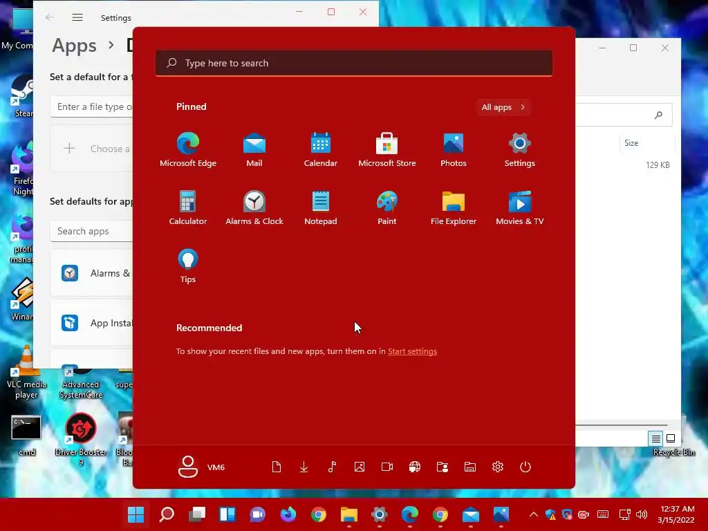
Task: Select the VLC media player desktop icon
Action: 26,373
